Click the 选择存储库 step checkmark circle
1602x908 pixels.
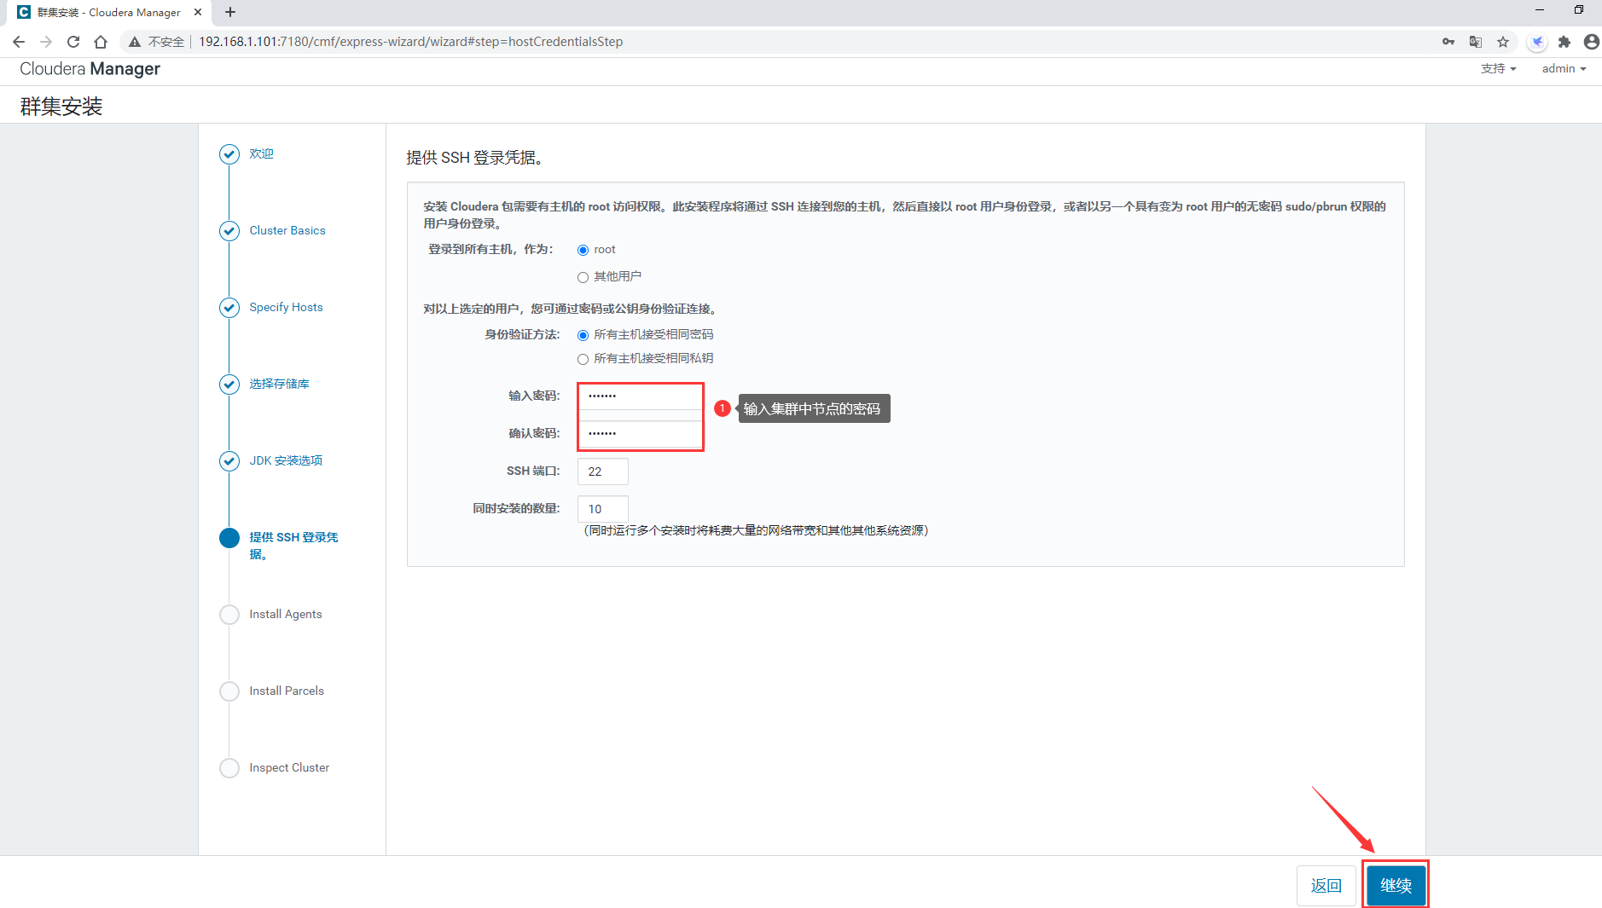229,385
